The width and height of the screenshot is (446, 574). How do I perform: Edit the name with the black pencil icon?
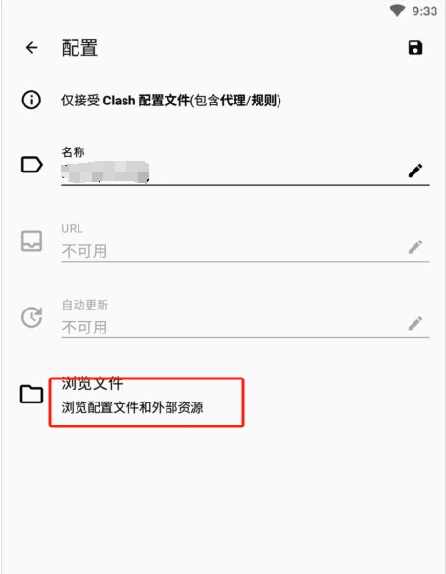pos(415,171)
